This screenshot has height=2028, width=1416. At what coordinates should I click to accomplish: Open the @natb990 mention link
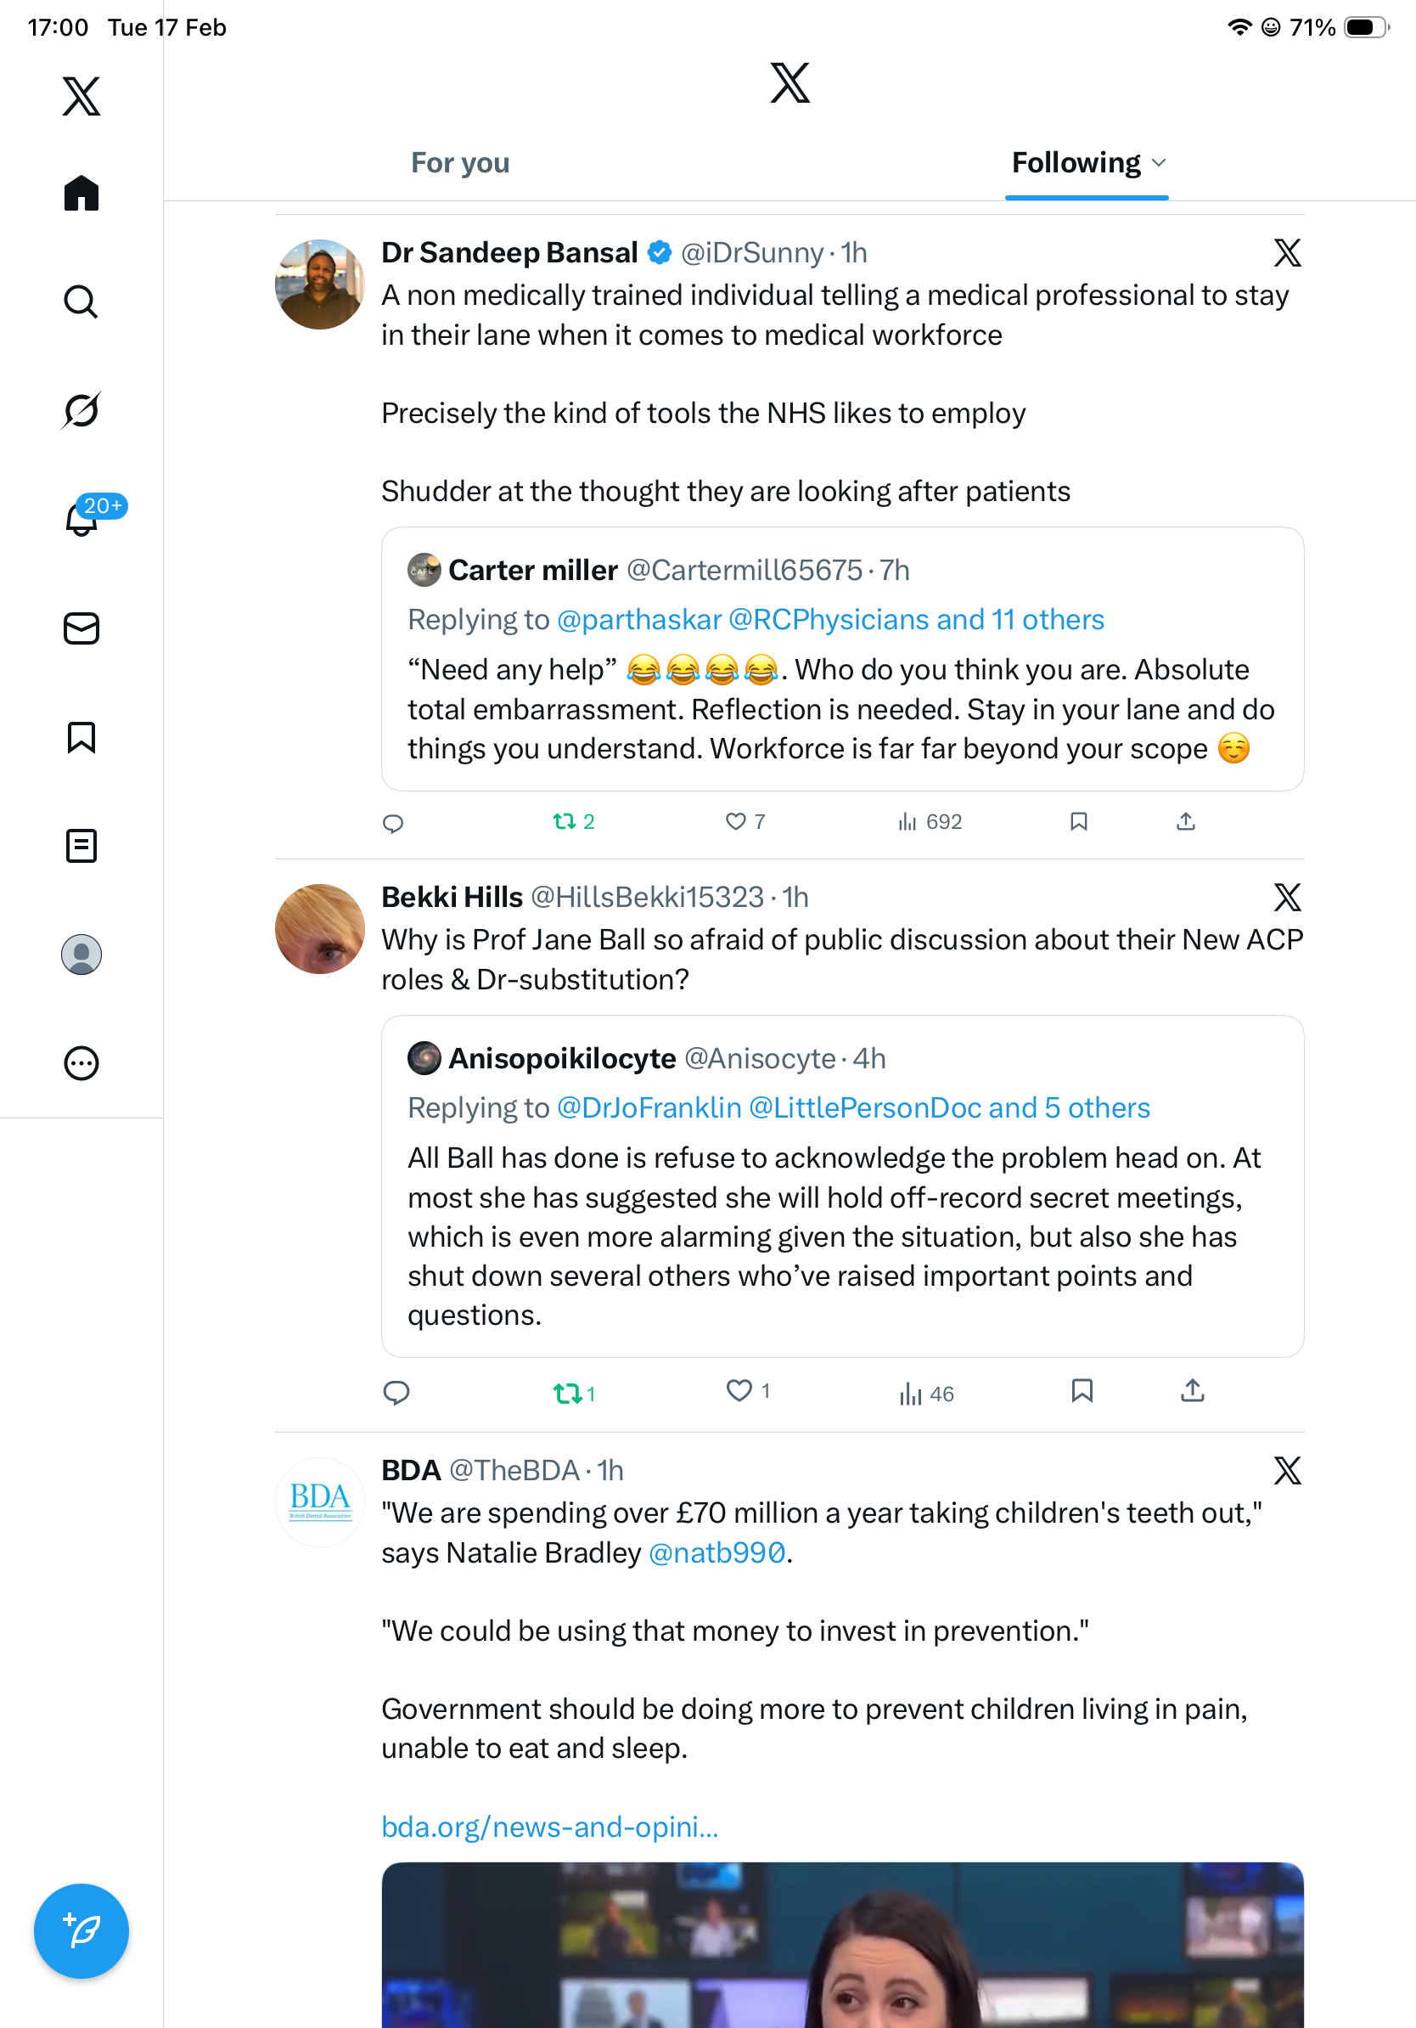[716, 1552]
